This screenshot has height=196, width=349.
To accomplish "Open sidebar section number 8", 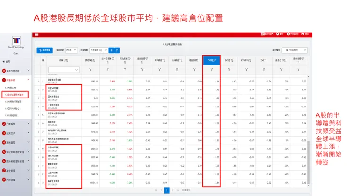I will (x=16, y=180).
